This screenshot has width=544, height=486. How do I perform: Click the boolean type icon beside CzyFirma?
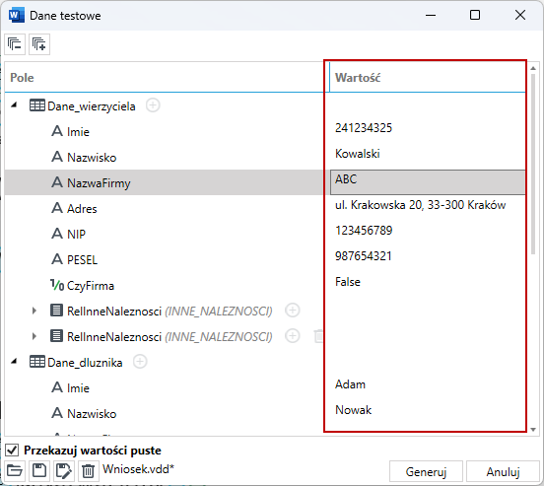57,285
